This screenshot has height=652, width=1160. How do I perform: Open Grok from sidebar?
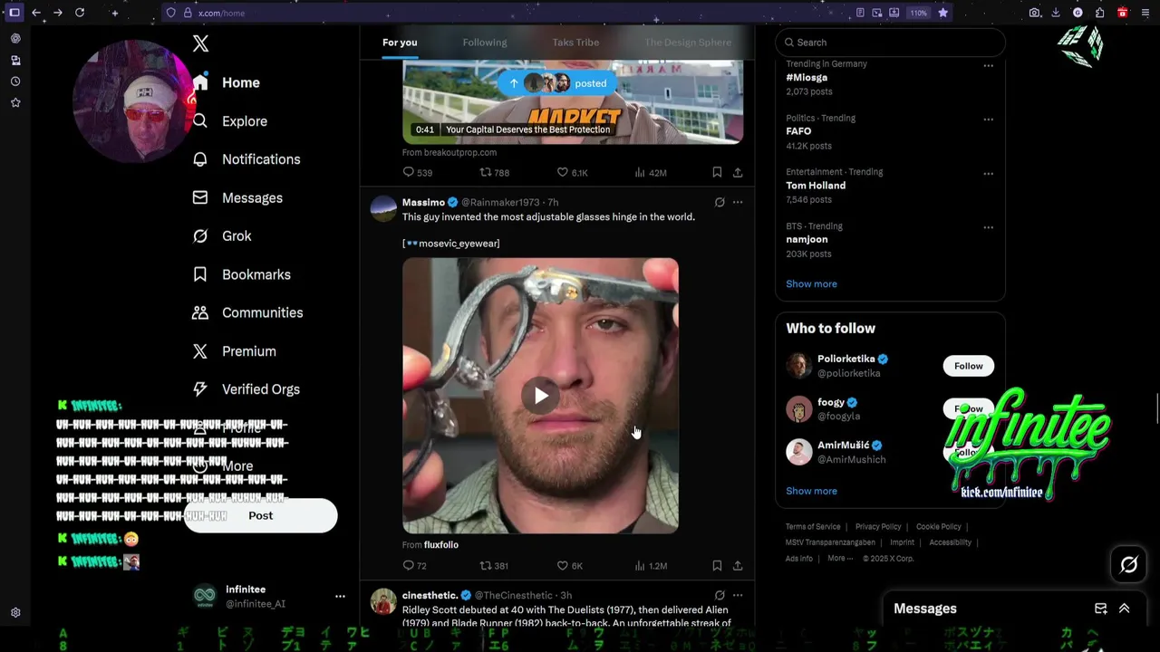[222, 235]
